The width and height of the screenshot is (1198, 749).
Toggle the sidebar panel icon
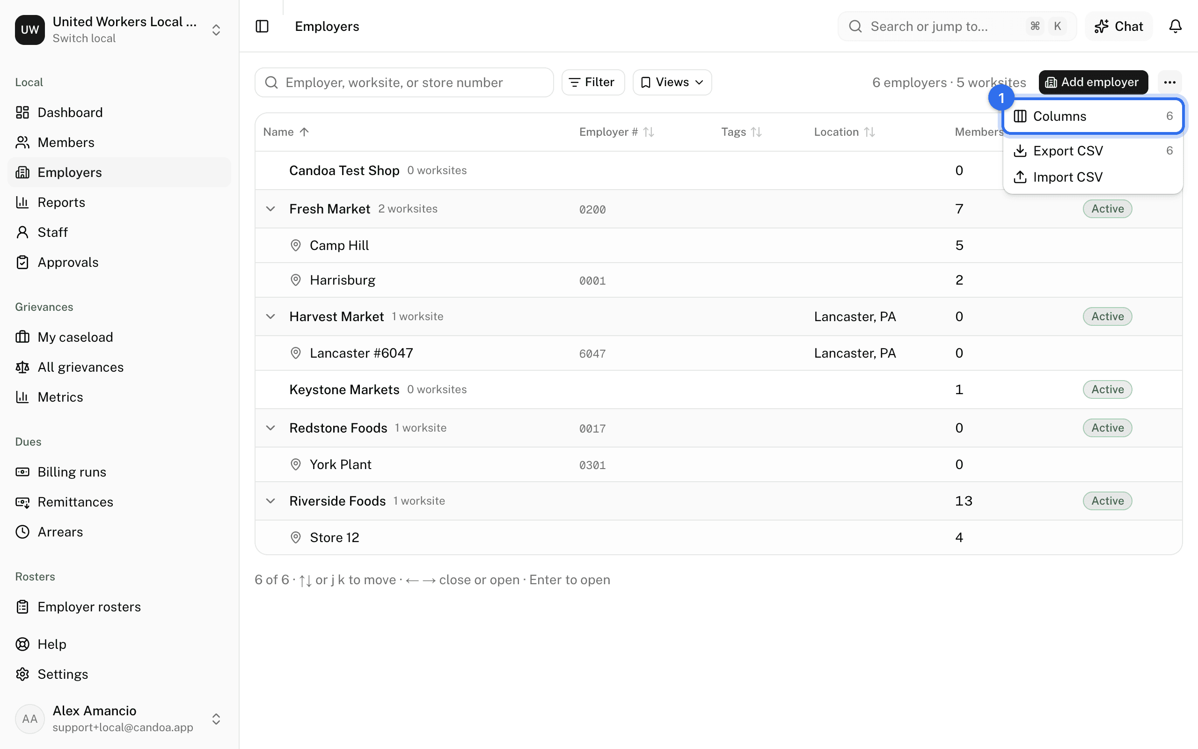(262, 26)
